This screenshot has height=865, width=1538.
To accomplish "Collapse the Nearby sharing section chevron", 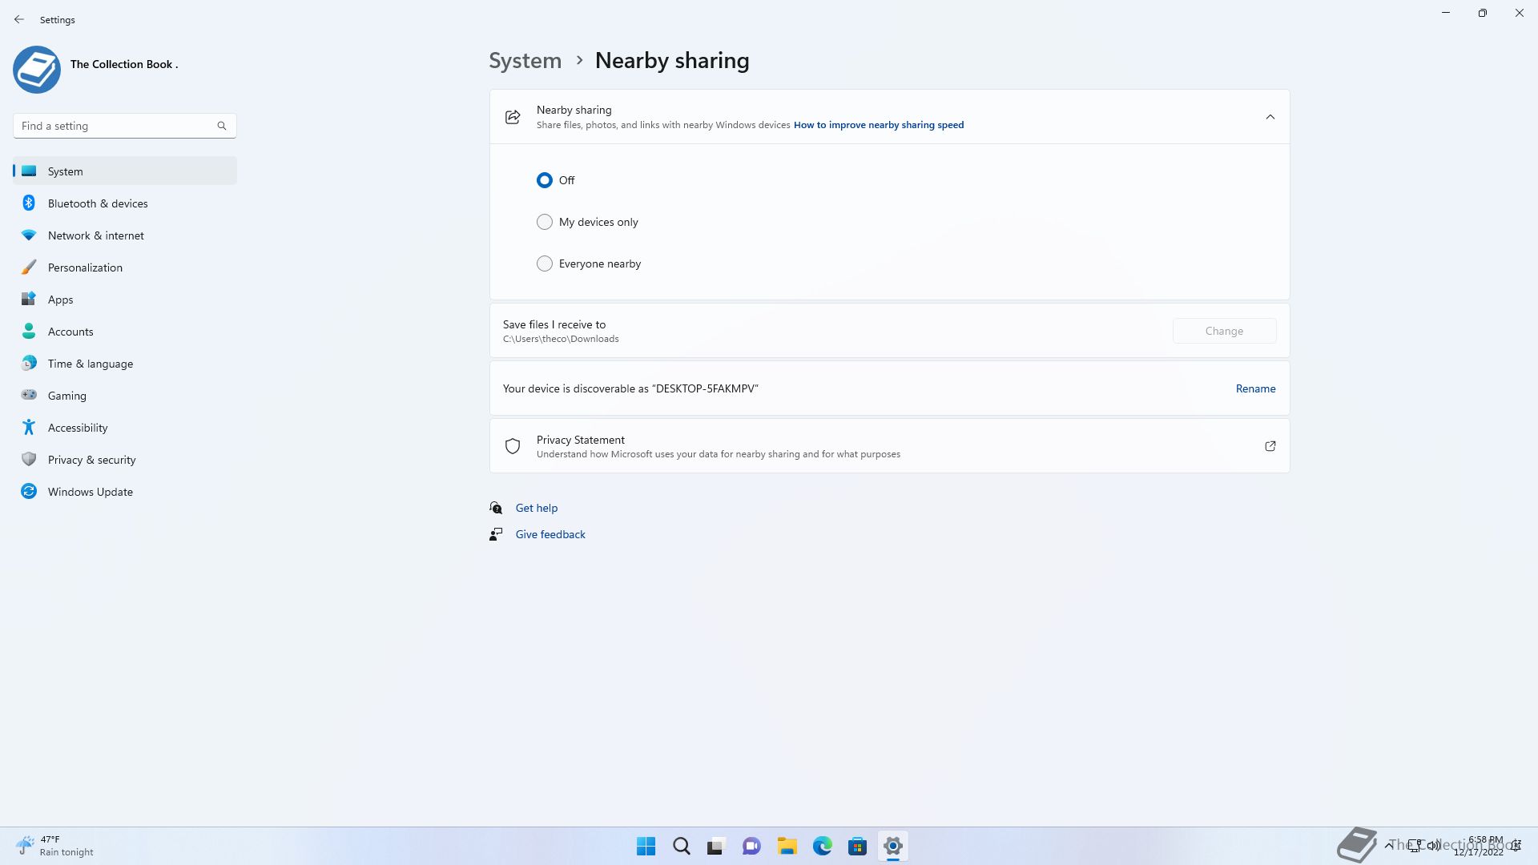I will point(1270,117).
